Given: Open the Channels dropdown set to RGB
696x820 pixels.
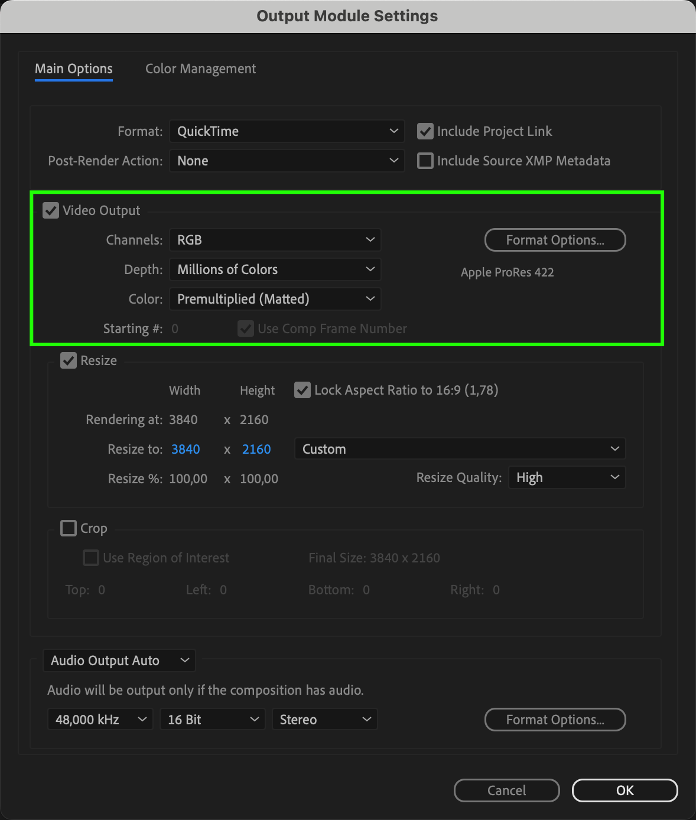Looking at the screenshot, I should [275, 240].
